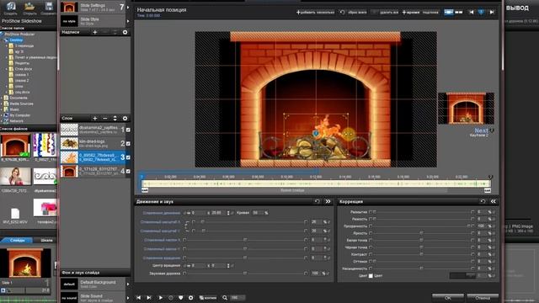Click the Copy button in the bottom bar
Screen dimensions: 539x303
coord(208,297)
